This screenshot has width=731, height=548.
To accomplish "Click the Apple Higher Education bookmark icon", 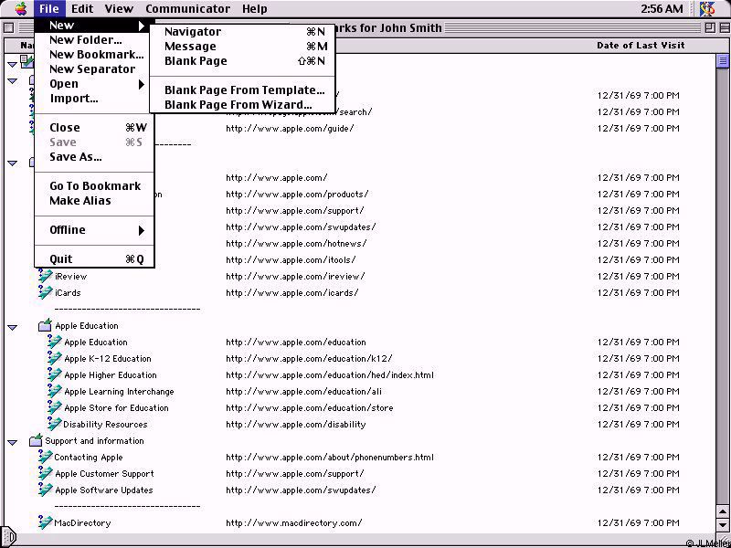I will pyautogui.click(x=55, y=374).
